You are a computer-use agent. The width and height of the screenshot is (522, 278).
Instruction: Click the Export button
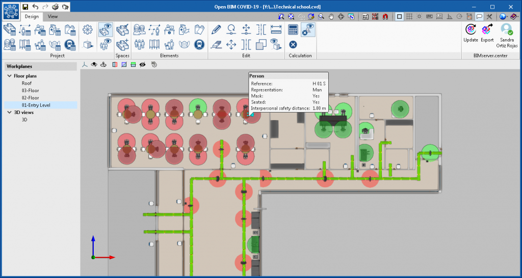pyautogui.click(x=487, y=33)
